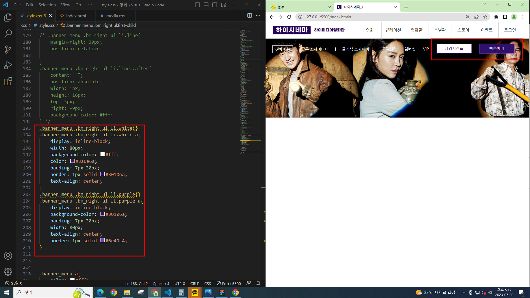Click the notifications bell in status bar
This screenshot has height=298, width=530.
(258, 283)
